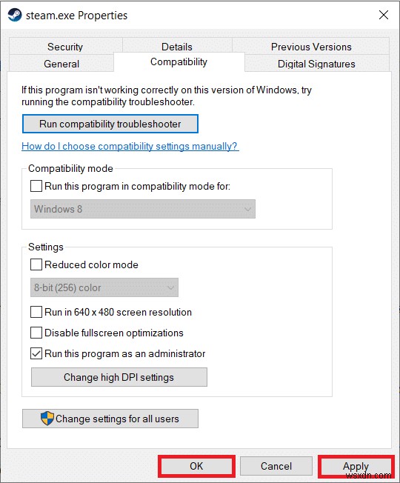
Task: Toggle Run in 640 x 480 screen resolution
Action: pyautogui.click(x=36, y=312)
